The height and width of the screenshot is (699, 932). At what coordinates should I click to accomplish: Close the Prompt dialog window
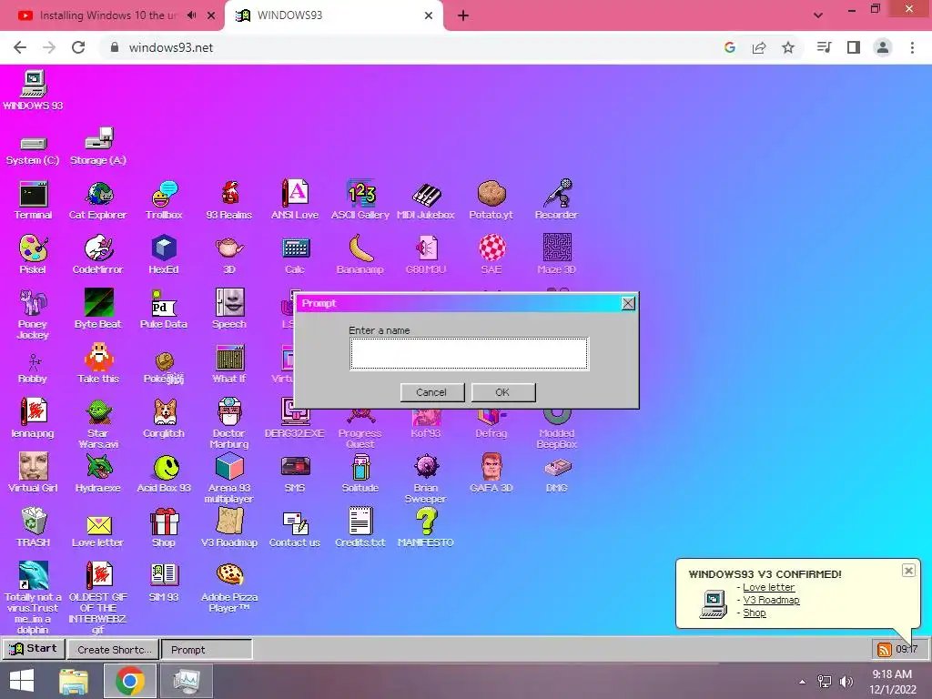(628, 304)
